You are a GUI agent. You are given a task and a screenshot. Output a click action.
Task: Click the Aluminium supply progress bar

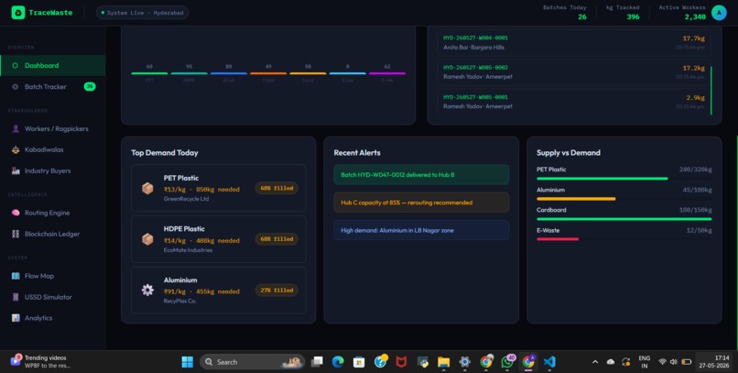tap(624, 199)
